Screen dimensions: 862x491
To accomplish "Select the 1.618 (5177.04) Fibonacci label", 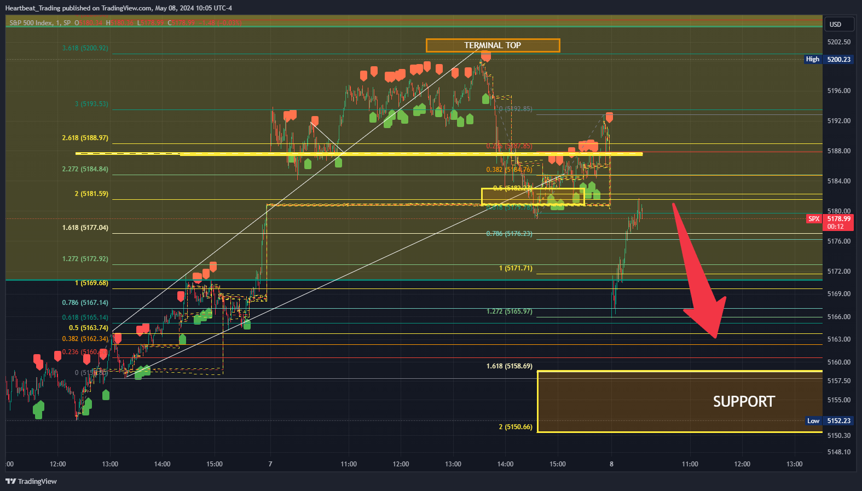I will click(85, 228).
